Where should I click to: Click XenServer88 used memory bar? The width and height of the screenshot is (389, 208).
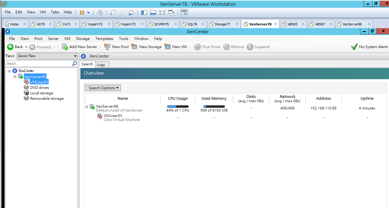[x=214, y=106]
